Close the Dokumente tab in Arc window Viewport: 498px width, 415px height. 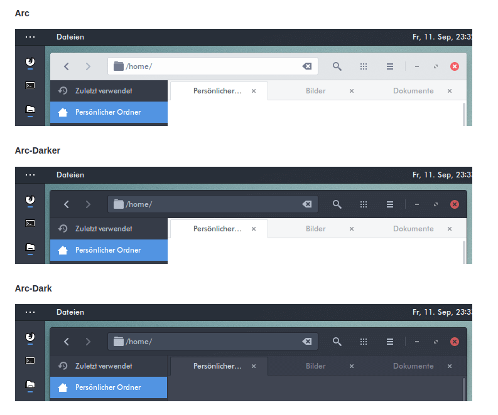click(x=450, y=91)
